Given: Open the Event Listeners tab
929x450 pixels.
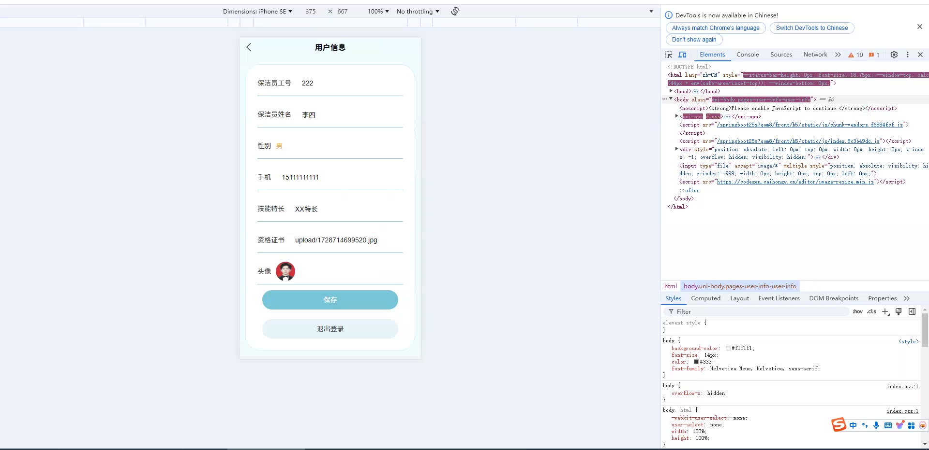Looking at the screenshot, I should click(779, 298).
